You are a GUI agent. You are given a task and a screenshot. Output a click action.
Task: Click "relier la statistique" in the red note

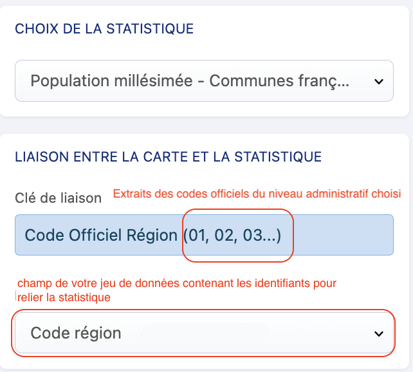click(x=64, y=297)
